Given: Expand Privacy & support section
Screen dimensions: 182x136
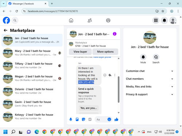Looking at the screenshot, I should (150, 94).
